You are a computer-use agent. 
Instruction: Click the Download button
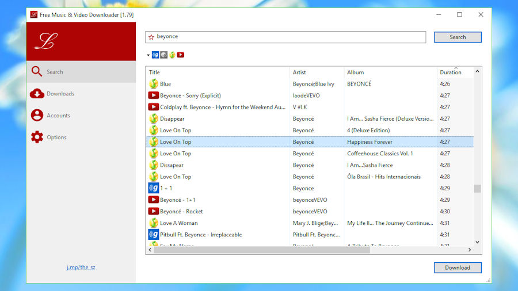(458, 267)
